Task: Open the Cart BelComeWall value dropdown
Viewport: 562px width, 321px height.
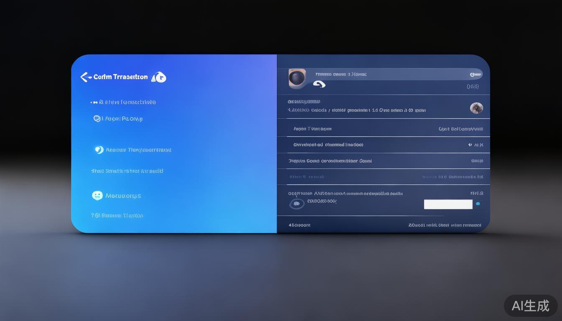Action: click(461, 128)
